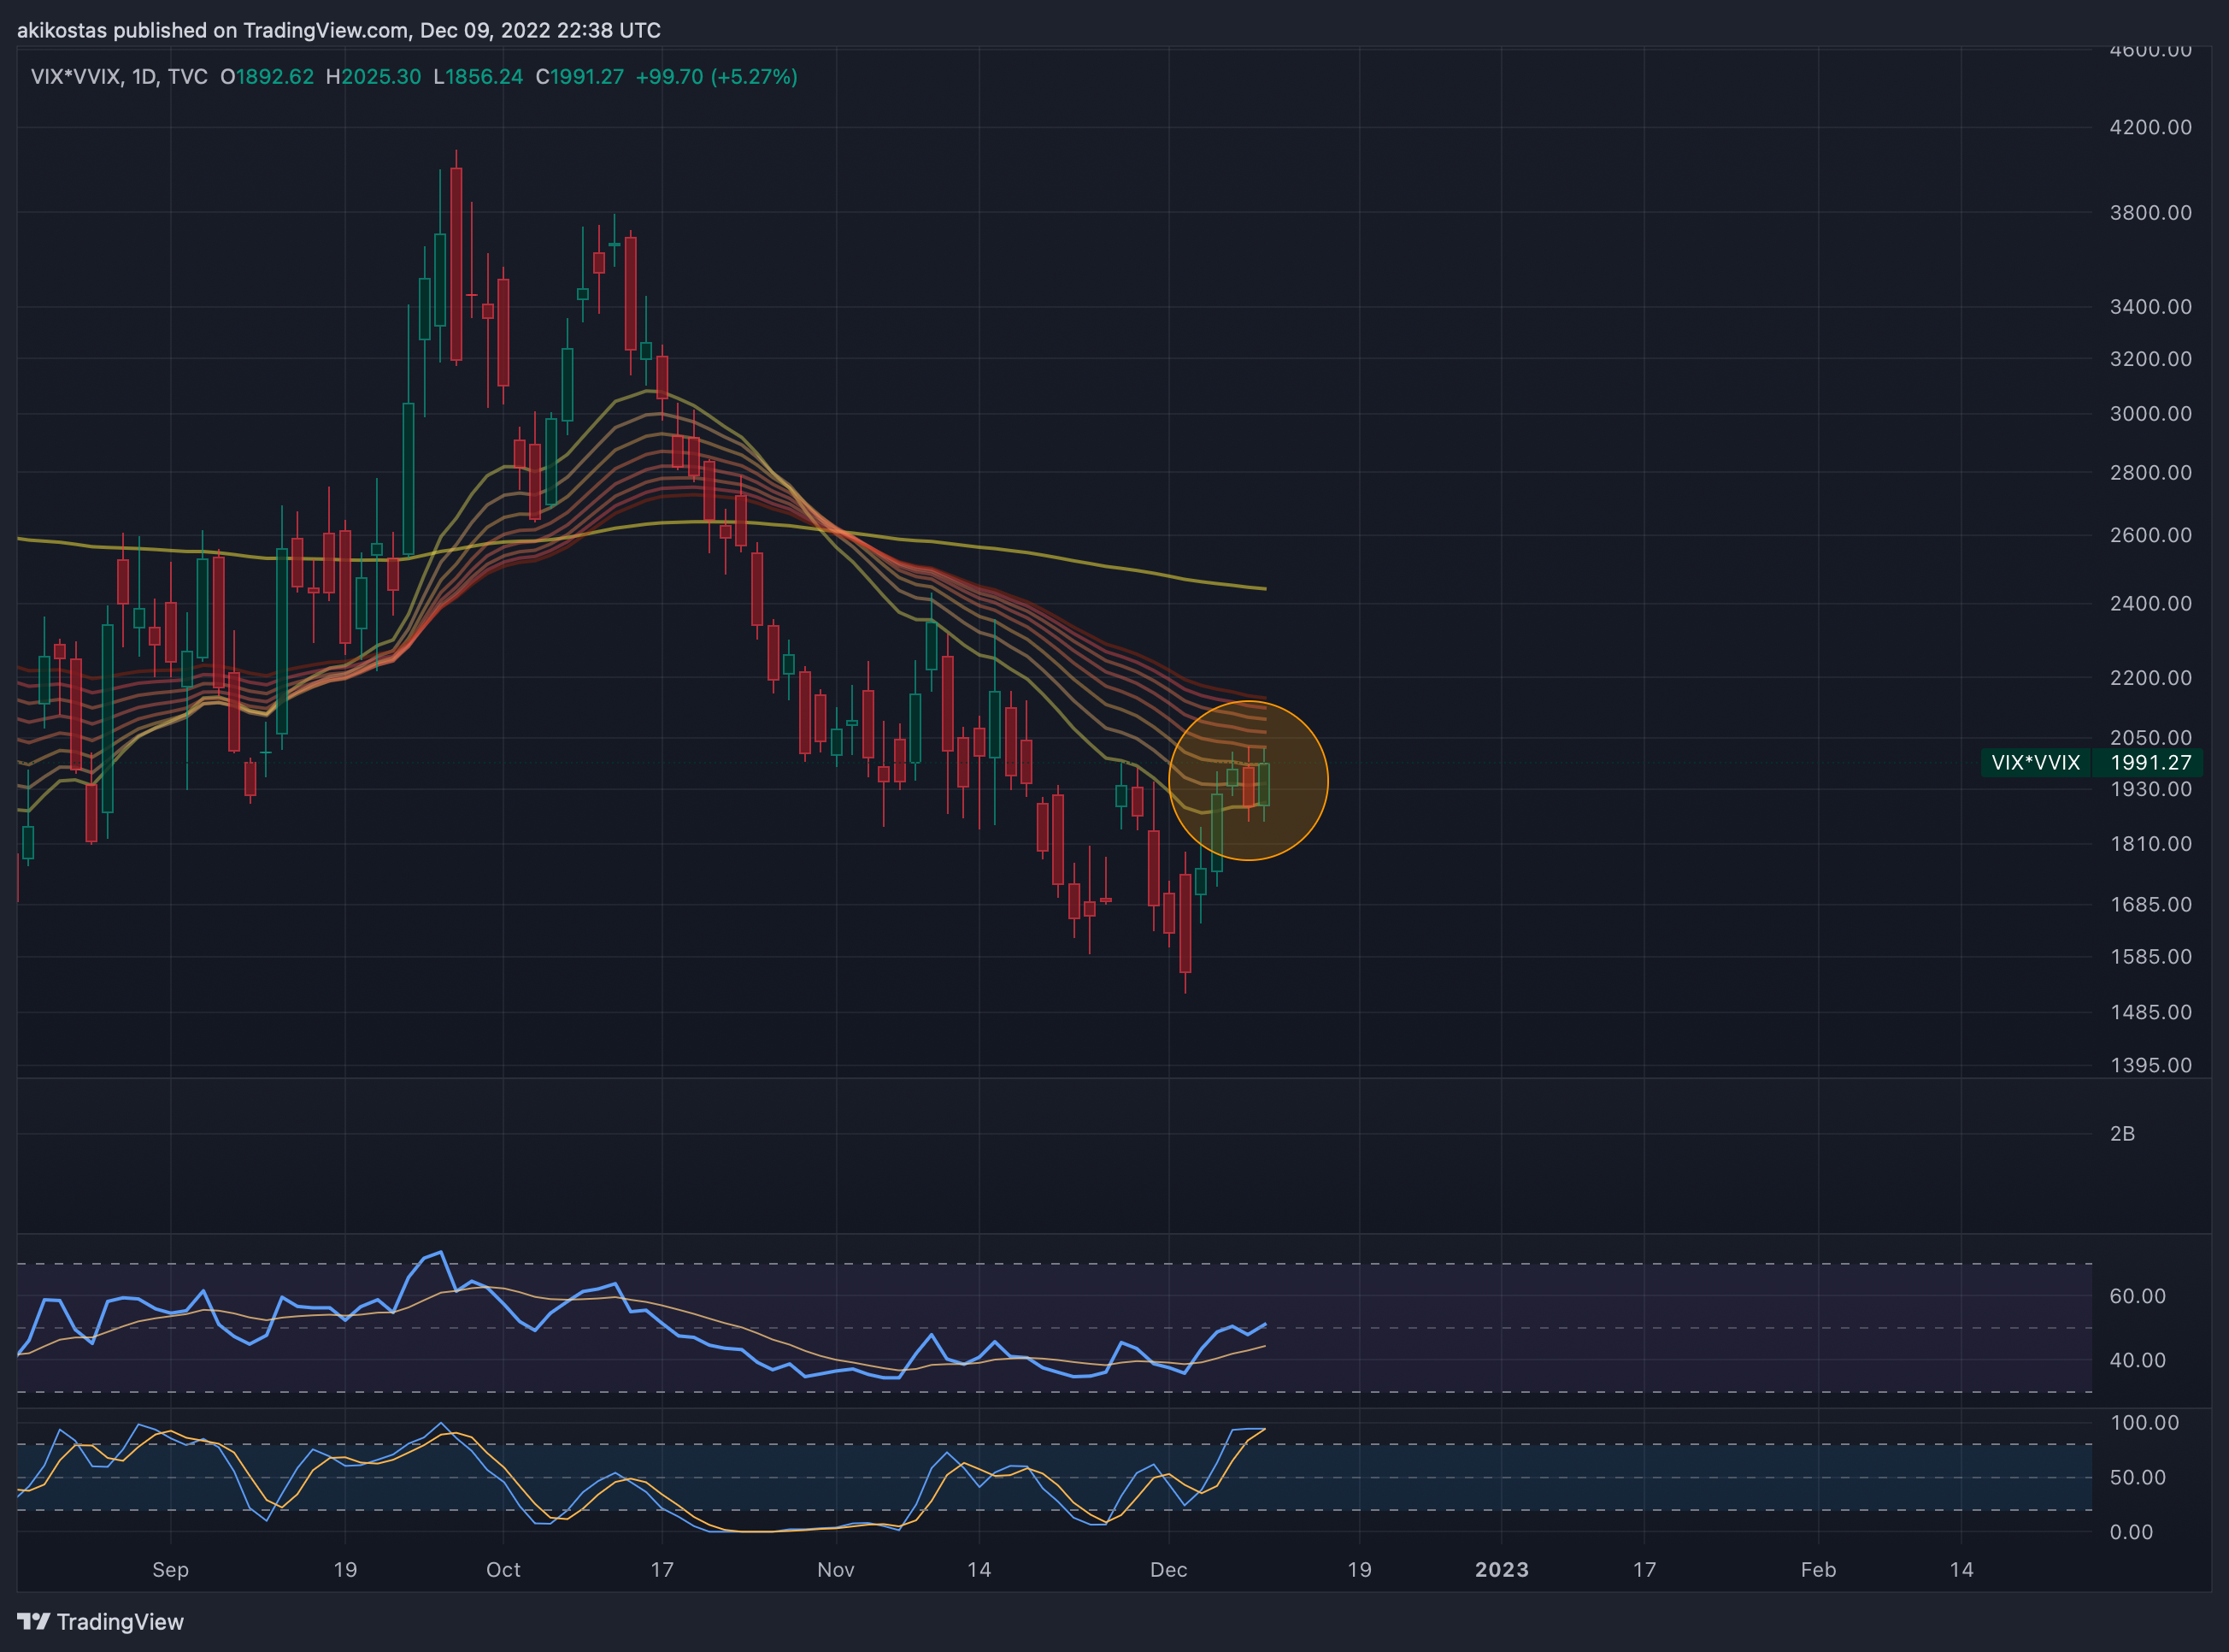Select the low value L1856.24
The height and width of the screenshot is (1652, 2229).
point(478,77)
